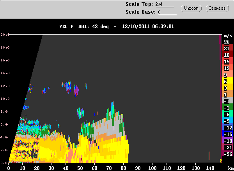Screen dimensions: 234x171
Task: Select the -3 m/s green legend swatch
Action: coord(228,107)
